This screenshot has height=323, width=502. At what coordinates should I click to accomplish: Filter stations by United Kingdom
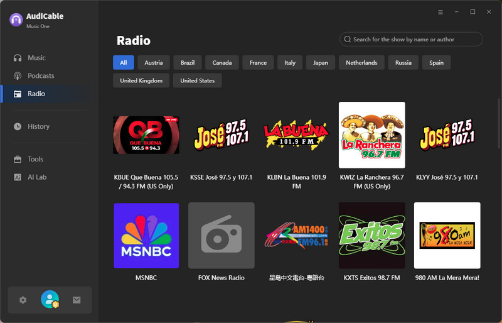tap(141, 80)
